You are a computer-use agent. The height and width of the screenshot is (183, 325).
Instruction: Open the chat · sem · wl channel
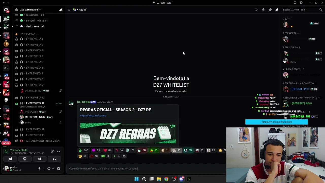tap(38, 26)
